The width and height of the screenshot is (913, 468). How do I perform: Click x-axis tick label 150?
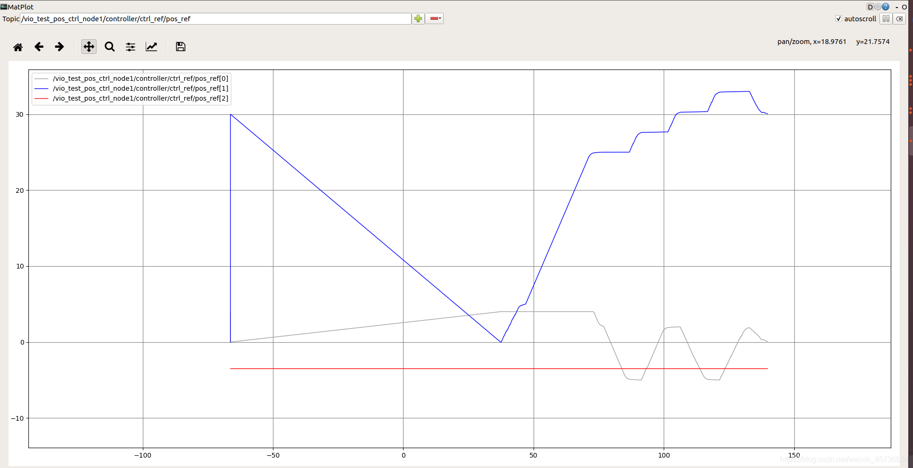(x=794, y=455)
